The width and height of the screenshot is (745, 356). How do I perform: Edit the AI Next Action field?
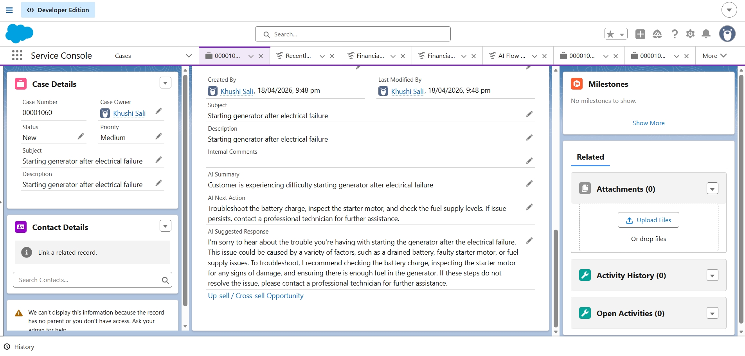tap(529, 207)
